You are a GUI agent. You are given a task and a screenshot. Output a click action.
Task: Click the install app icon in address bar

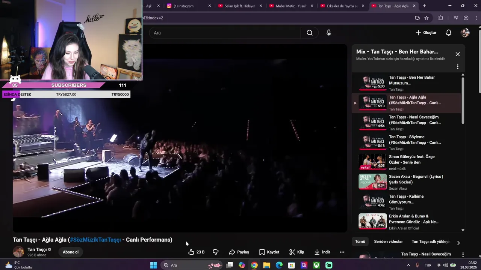(x=417, y=18)
